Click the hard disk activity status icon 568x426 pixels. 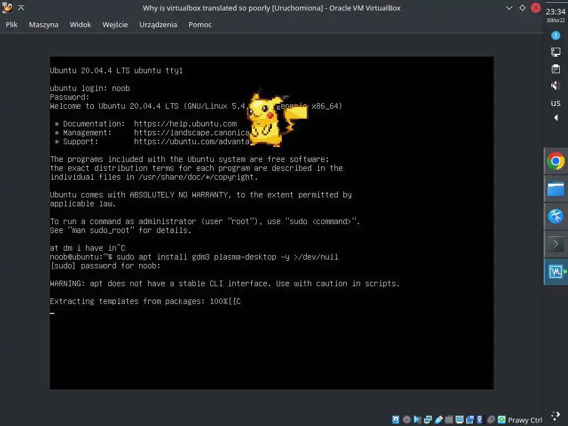[395, 419]
